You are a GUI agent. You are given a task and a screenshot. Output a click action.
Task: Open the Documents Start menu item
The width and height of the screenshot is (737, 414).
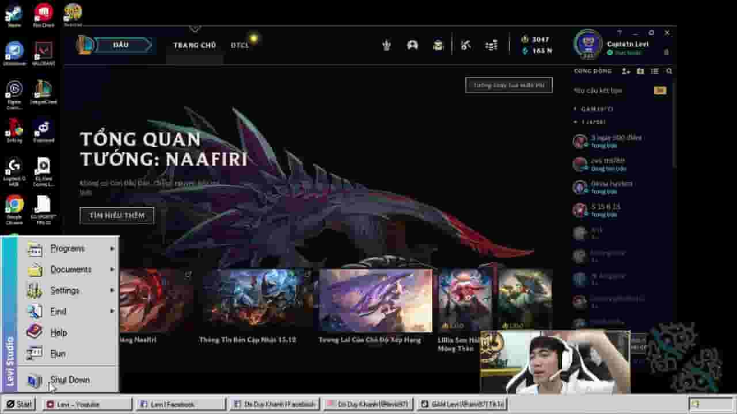point(68,269)
